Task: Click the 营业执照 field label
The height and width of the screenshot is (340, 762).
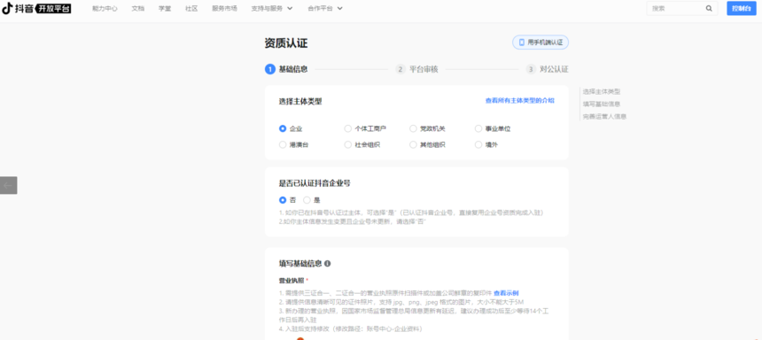Action: point(292,281)
